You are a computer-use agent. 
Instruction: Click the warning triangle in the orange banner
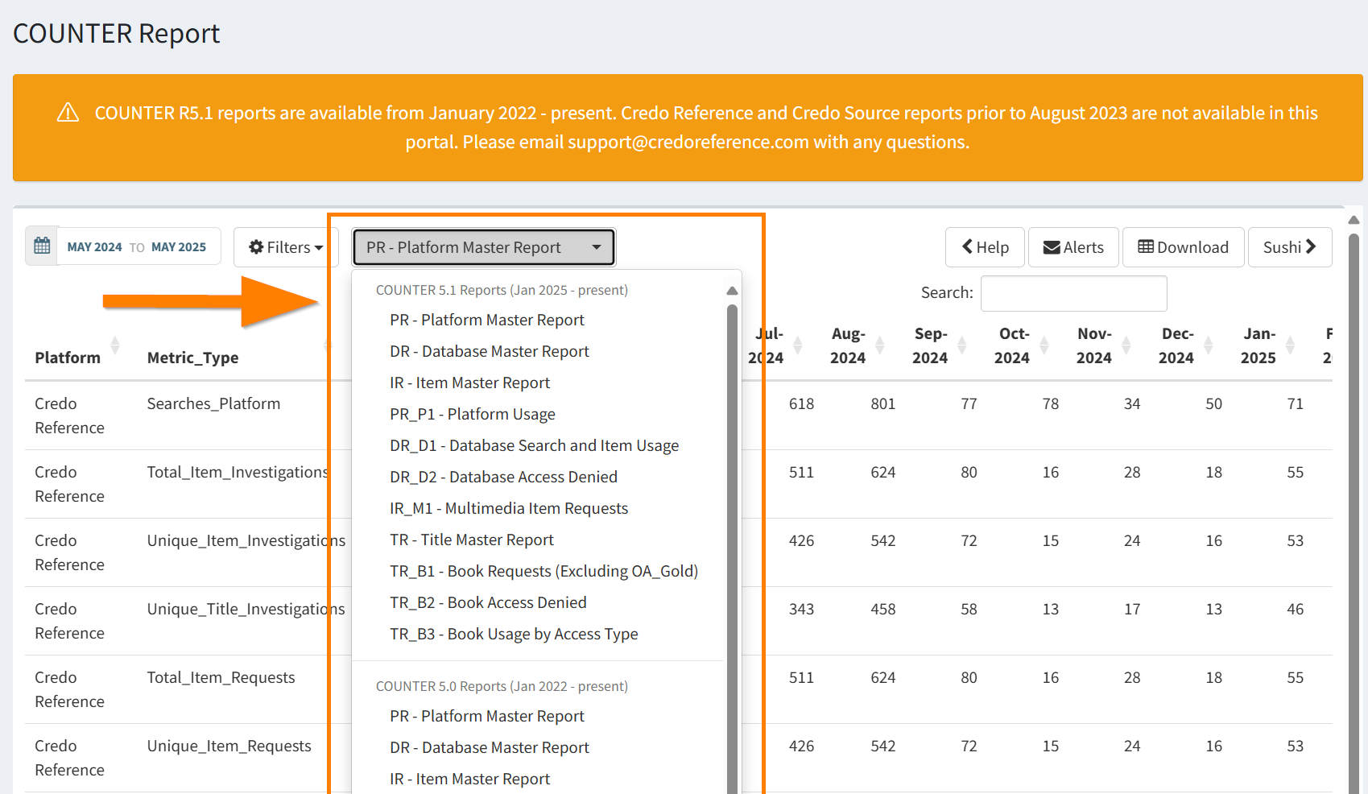point(68,113)
